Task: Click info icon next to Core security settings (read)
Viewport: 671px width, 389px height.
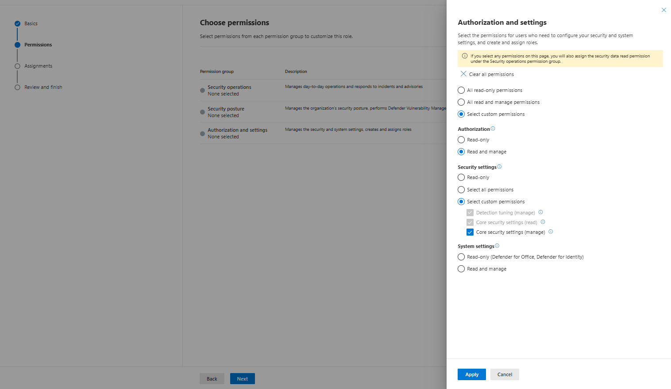Action: click(x=543, y=222)
